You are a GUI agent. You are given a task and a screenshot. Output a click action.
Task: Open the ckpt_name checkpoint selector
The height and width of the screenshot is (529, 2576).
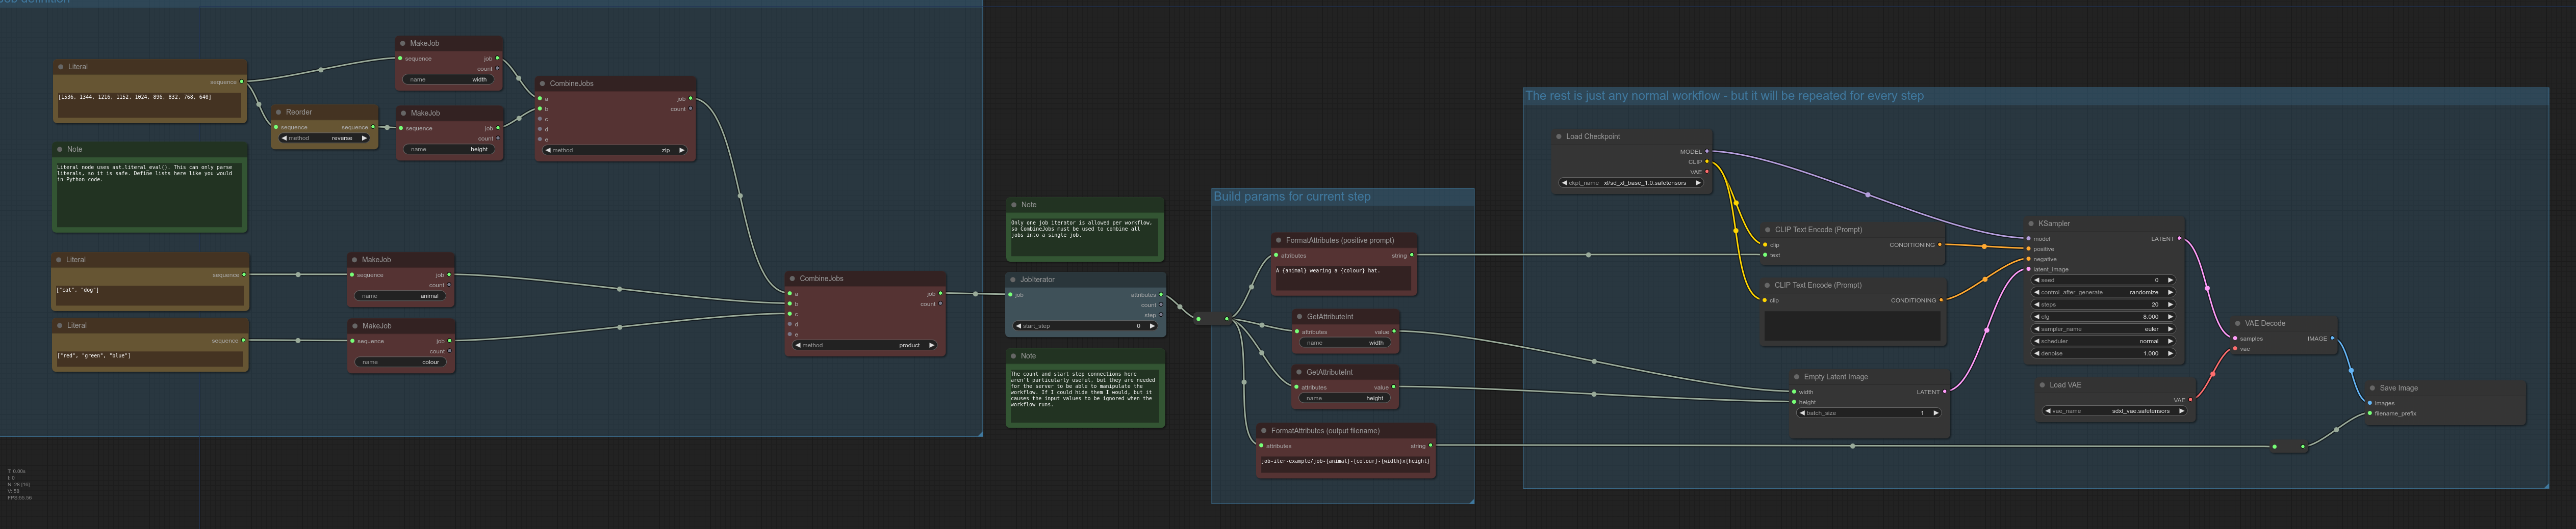[x=1631, y=183]
